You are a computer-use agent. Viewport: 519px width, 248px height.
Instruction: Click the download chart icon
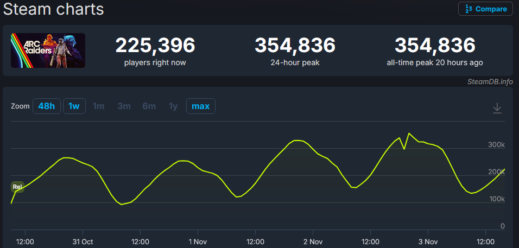(x=497, y=108)
